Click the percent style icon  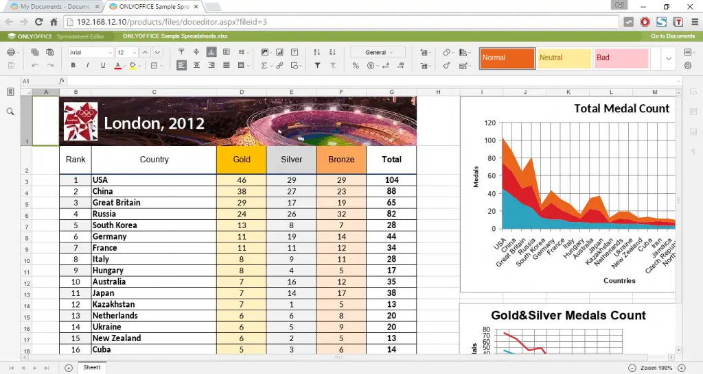(x=356, y=66)
